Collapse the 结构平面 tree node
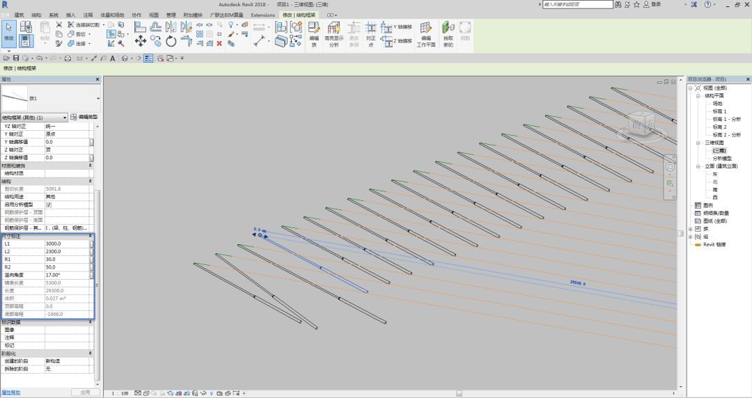The height and width of the screenshot is (398, 752). 698,96
